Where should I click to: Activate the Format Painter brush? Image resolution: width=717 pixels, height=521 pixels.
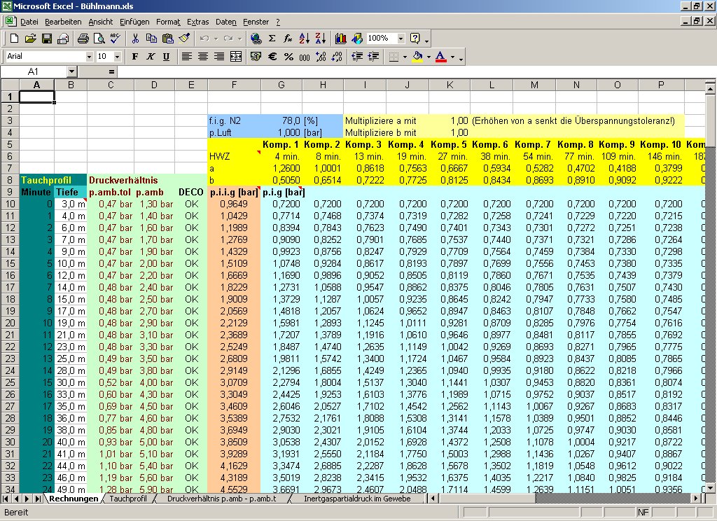pos(184,39)
